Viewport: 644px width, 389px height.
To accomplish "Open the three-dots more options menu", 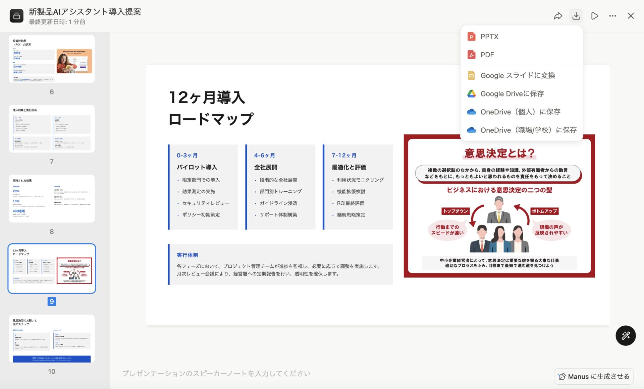I will (612, 16).
